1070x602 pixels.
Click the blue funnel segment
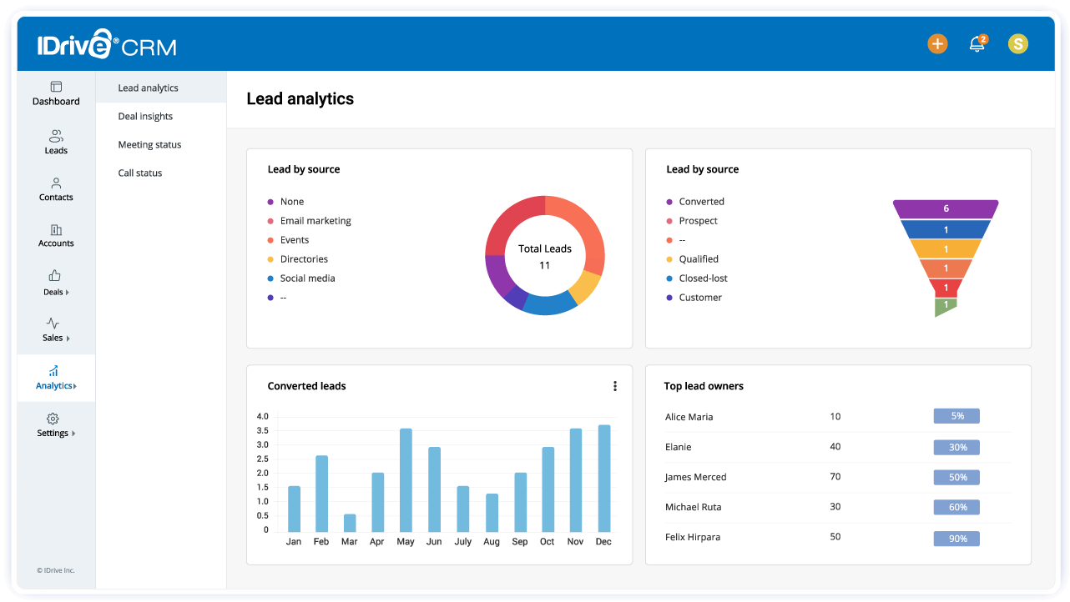click(x=946, y=229)
